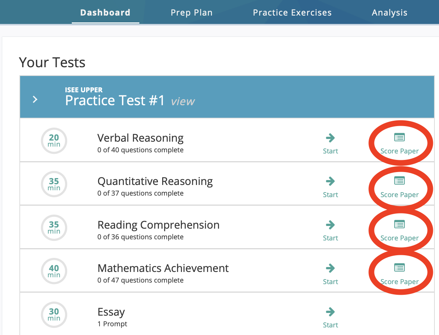Click the 'view' link beside Practice Test #1
This screenshot has height=335, width=439.
[183, 101]
